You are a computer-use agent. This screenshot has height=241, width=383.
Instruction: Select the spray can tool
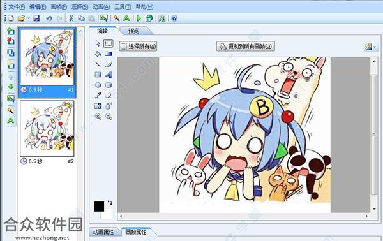pyautogui.click(x=109, y=106)
